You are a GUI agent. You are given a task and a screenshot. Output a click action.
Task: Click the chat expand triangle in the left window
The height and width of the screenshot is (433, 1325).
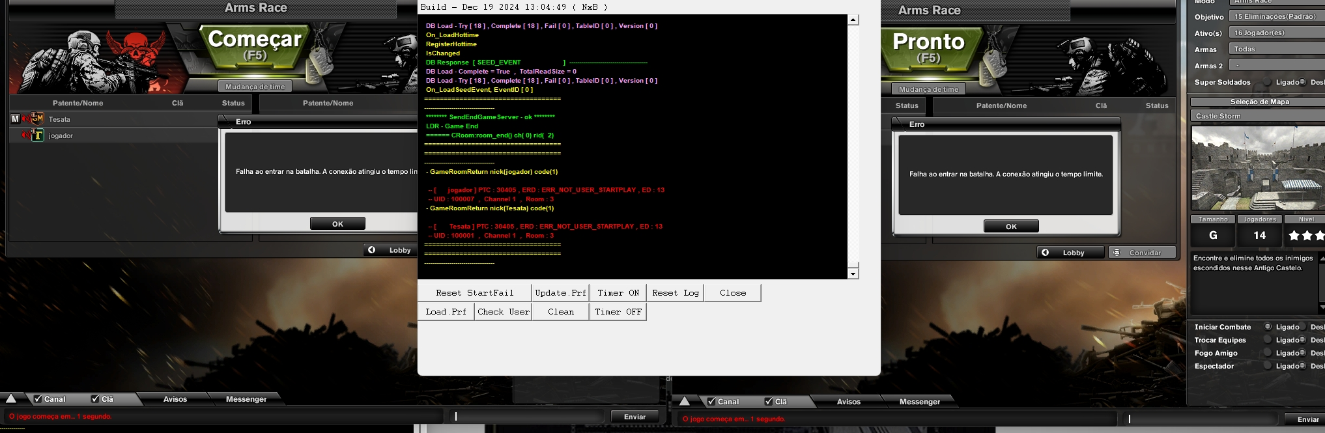pyautogui.click(x=11, y=398)
